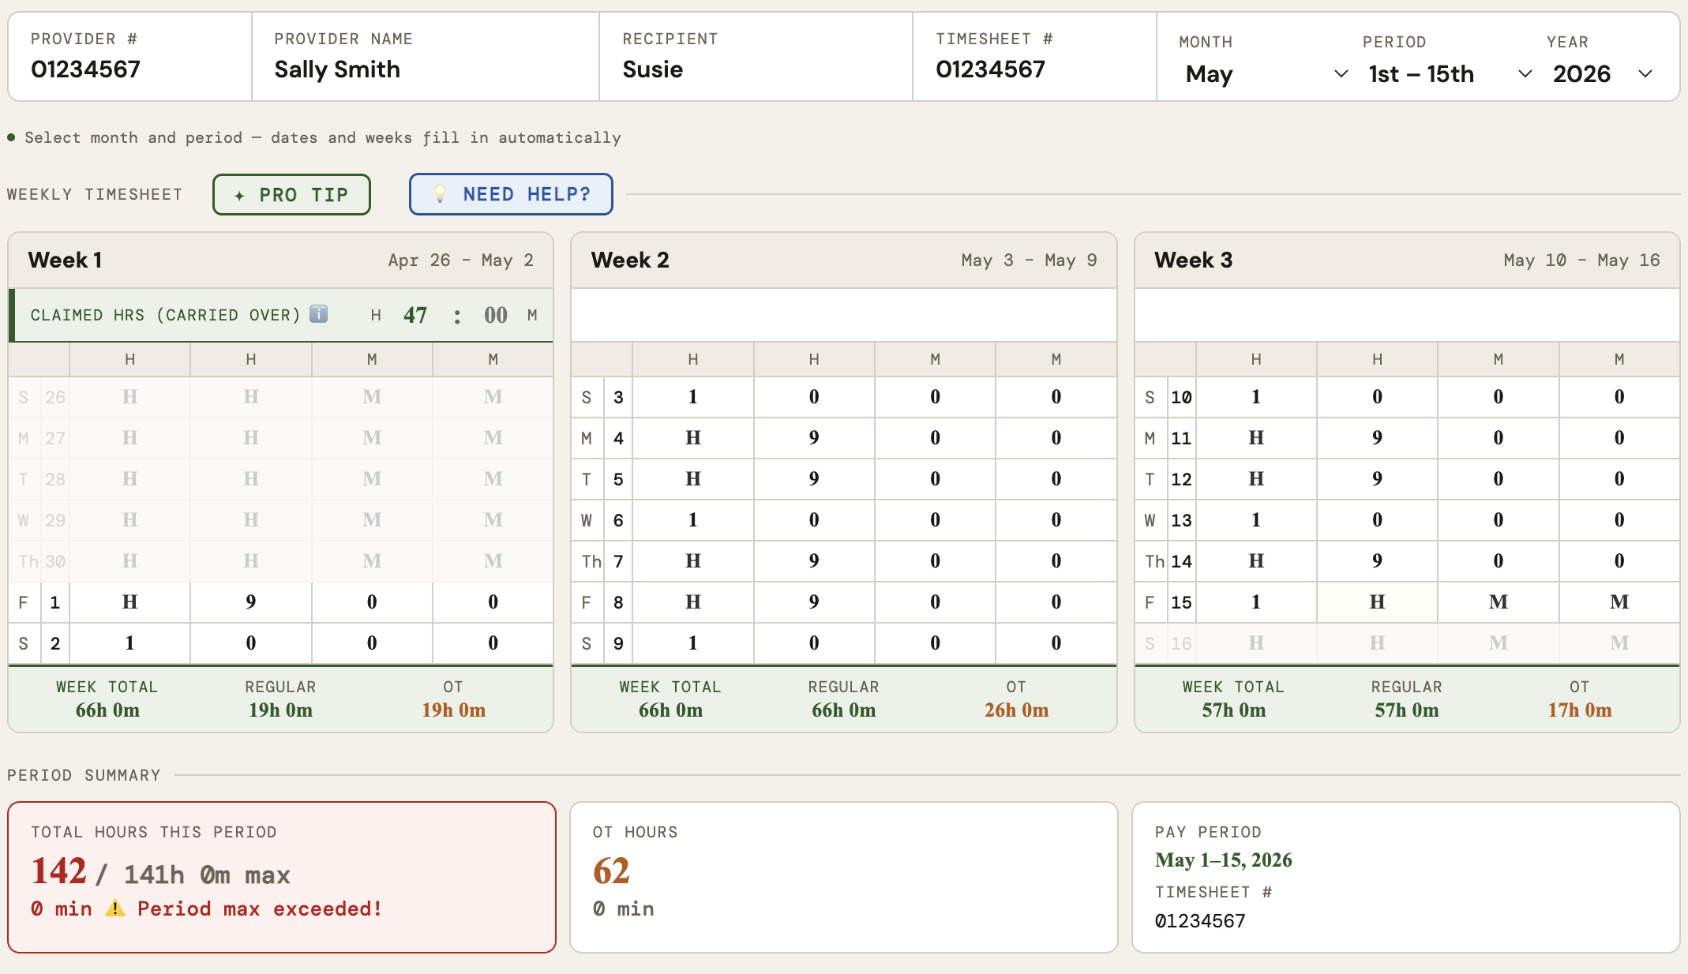Image resolution: width=1688 pixels, height=974 pixels.
Task: Click the Week 1 heading
Action: (x=66, y=260)
